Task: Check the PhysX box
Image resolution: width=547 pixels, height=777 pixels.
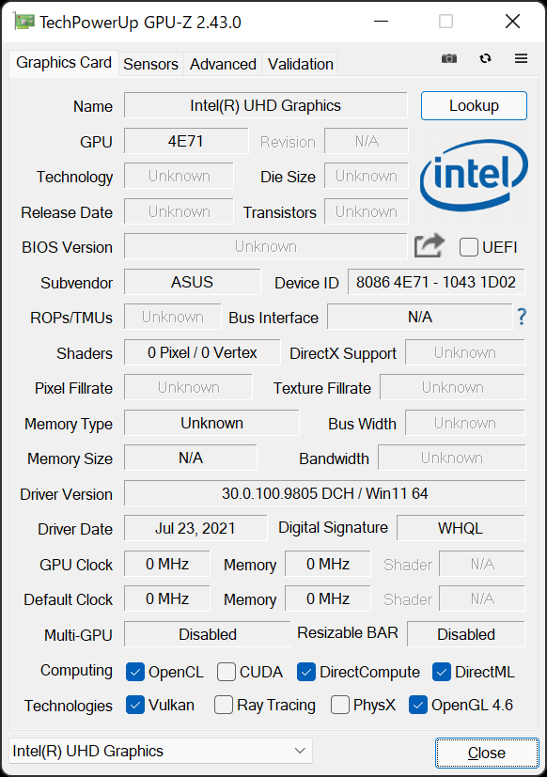Action: (x=339, y=705)
